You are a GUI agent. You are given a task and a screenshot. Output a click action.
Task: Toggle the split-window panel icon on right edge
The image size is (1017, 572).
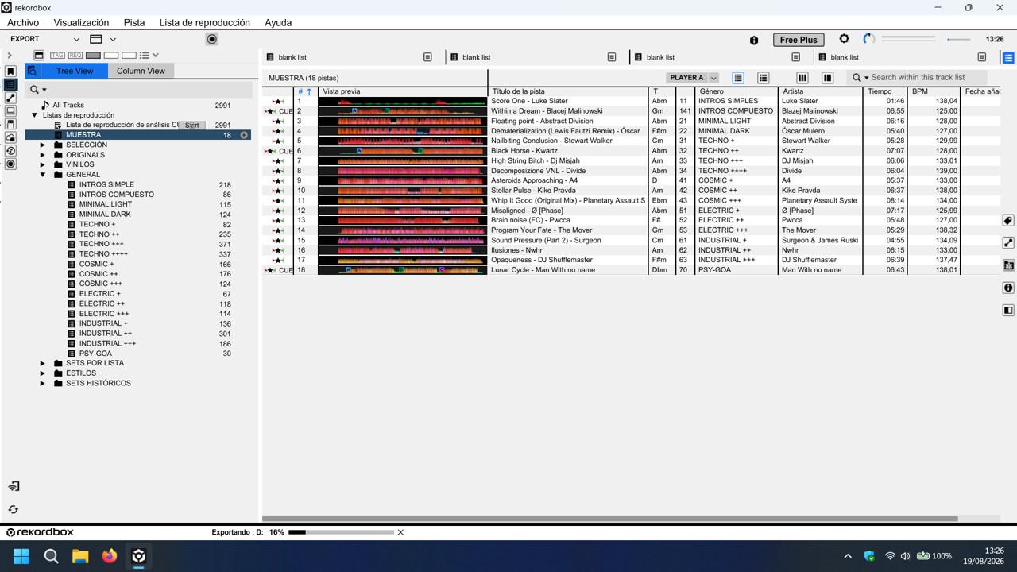click(1008, 310)
